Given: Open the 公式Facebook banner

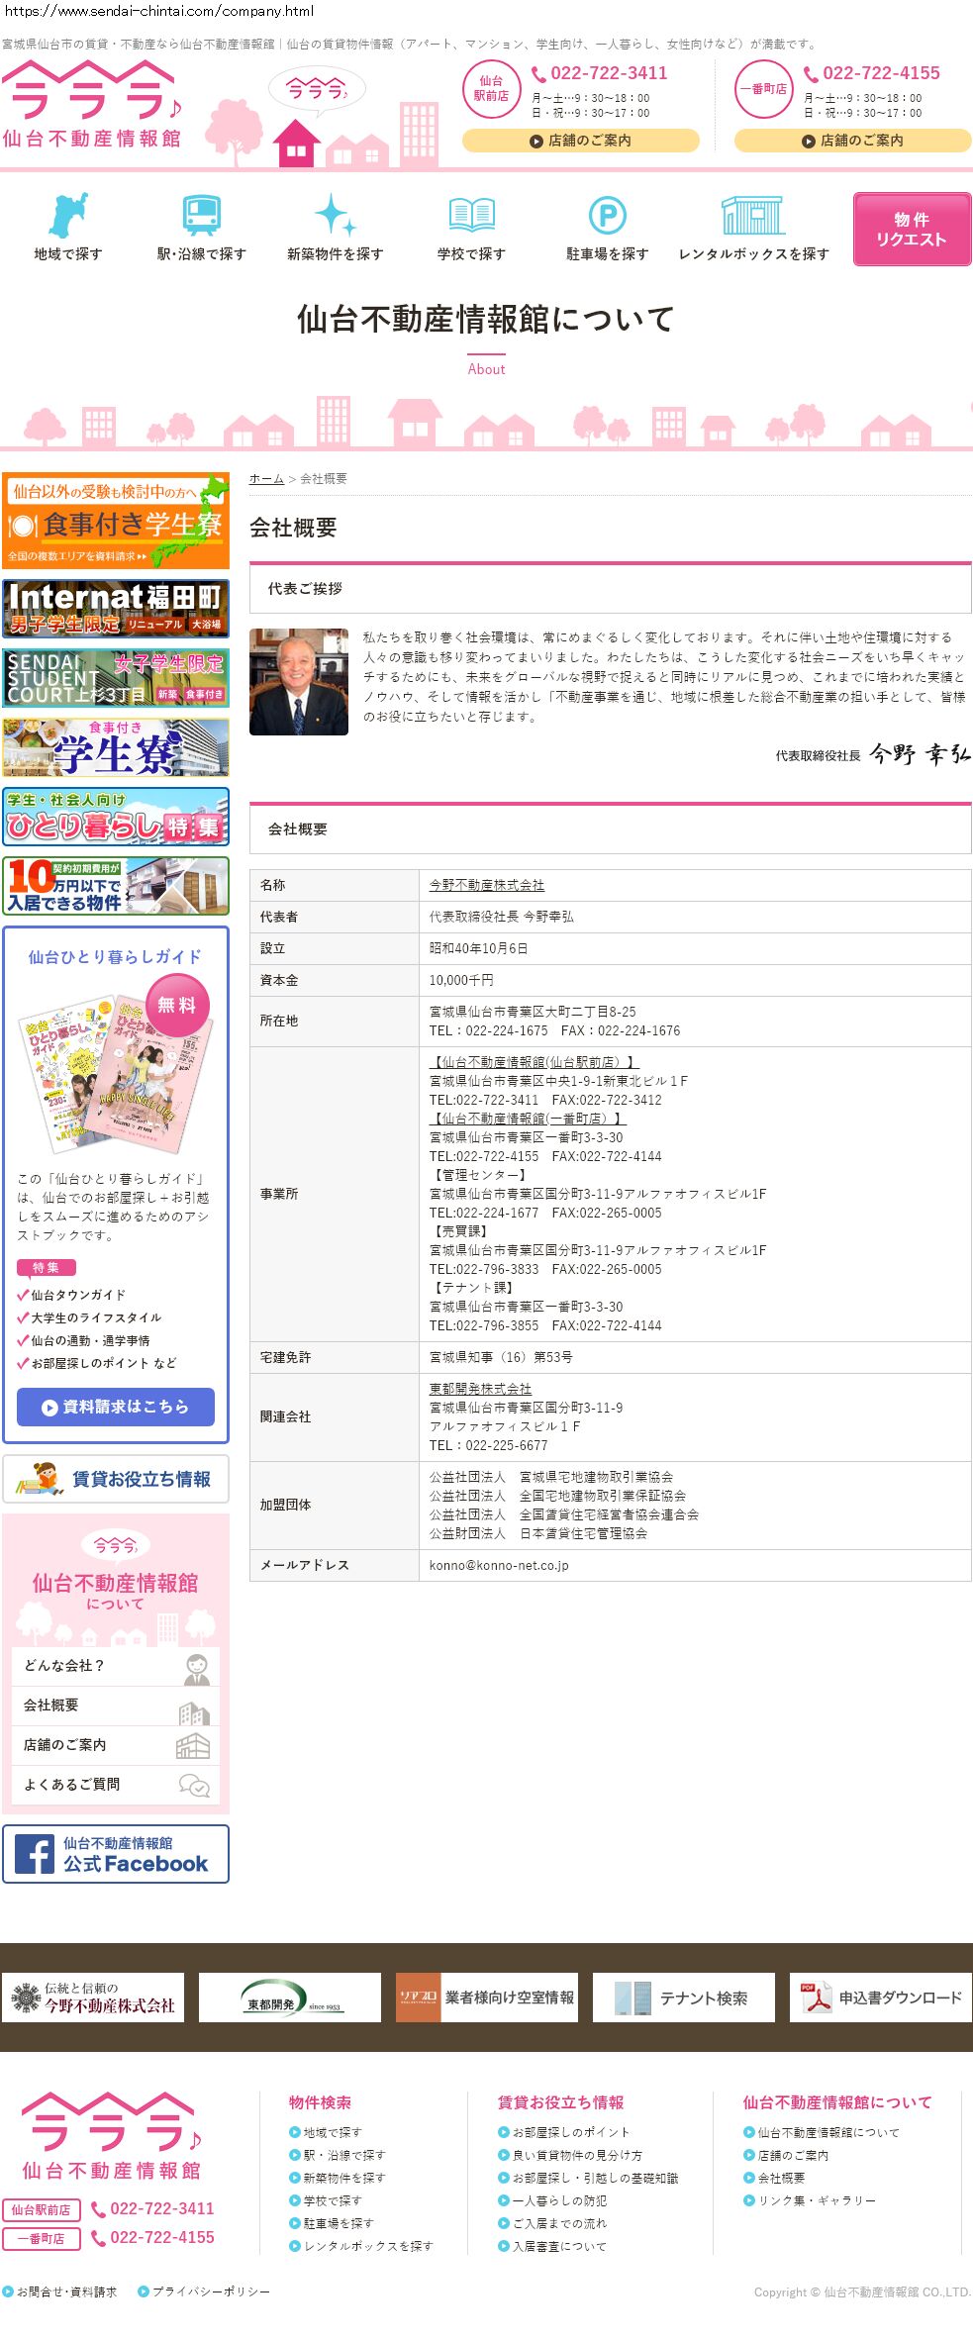Looking at the screenshot, I should tap(116, 1853).
